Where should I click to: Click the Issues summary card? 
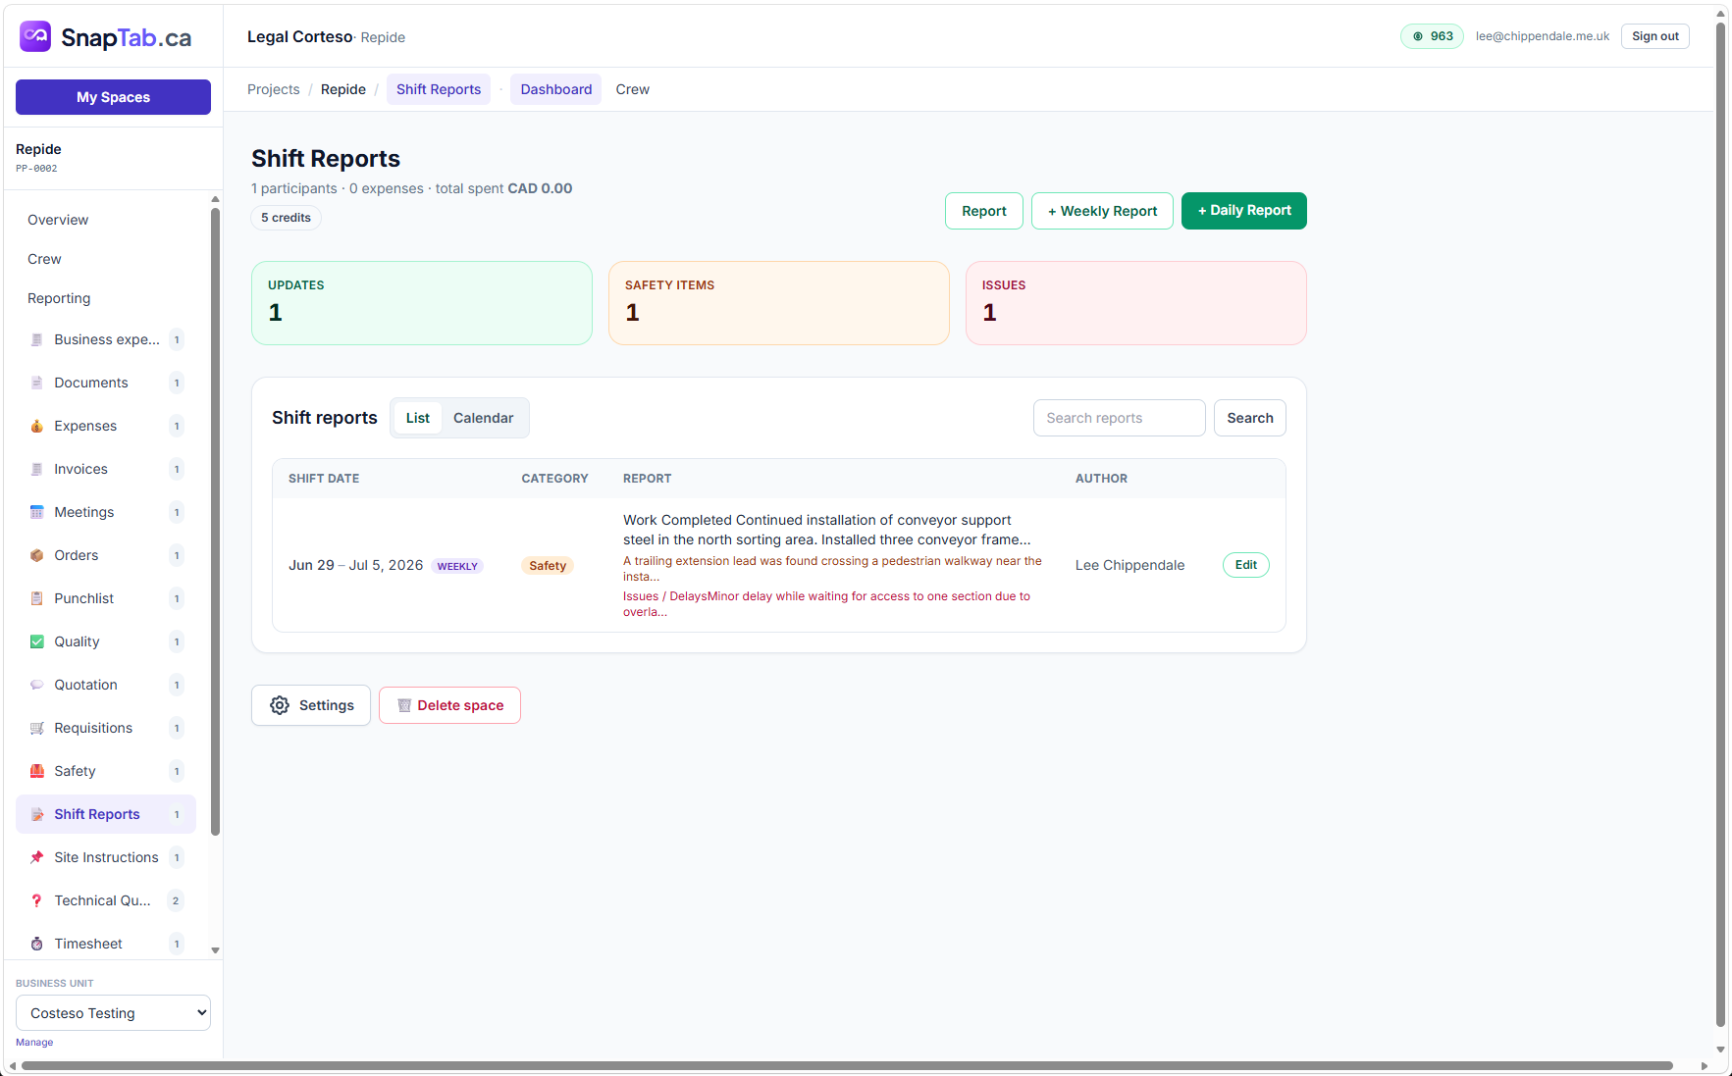click(1136, 303)
